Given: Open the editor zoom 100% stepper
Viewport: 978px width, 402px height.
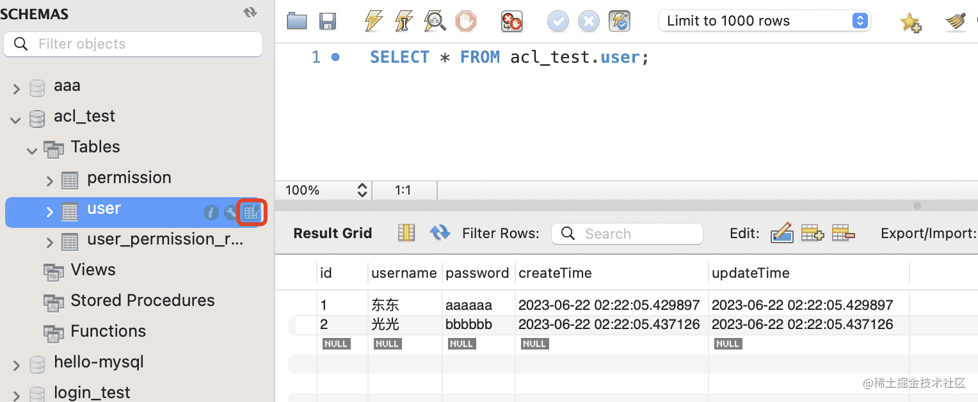Looking at the screenshot, I should [x=362, y=190].
